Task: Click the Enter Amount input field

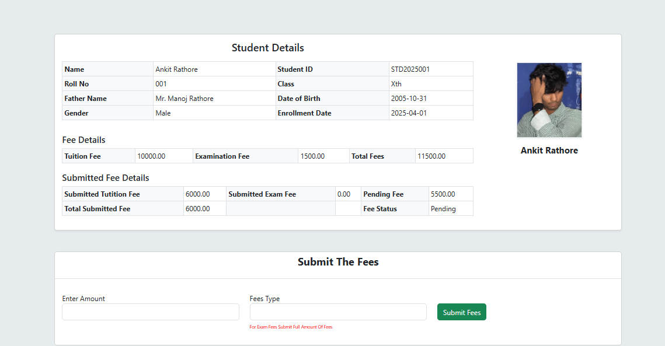Action: click(151, 312)
